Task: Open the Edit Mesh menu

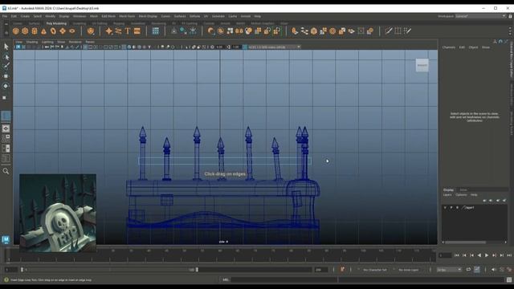Action: point(108,16)
